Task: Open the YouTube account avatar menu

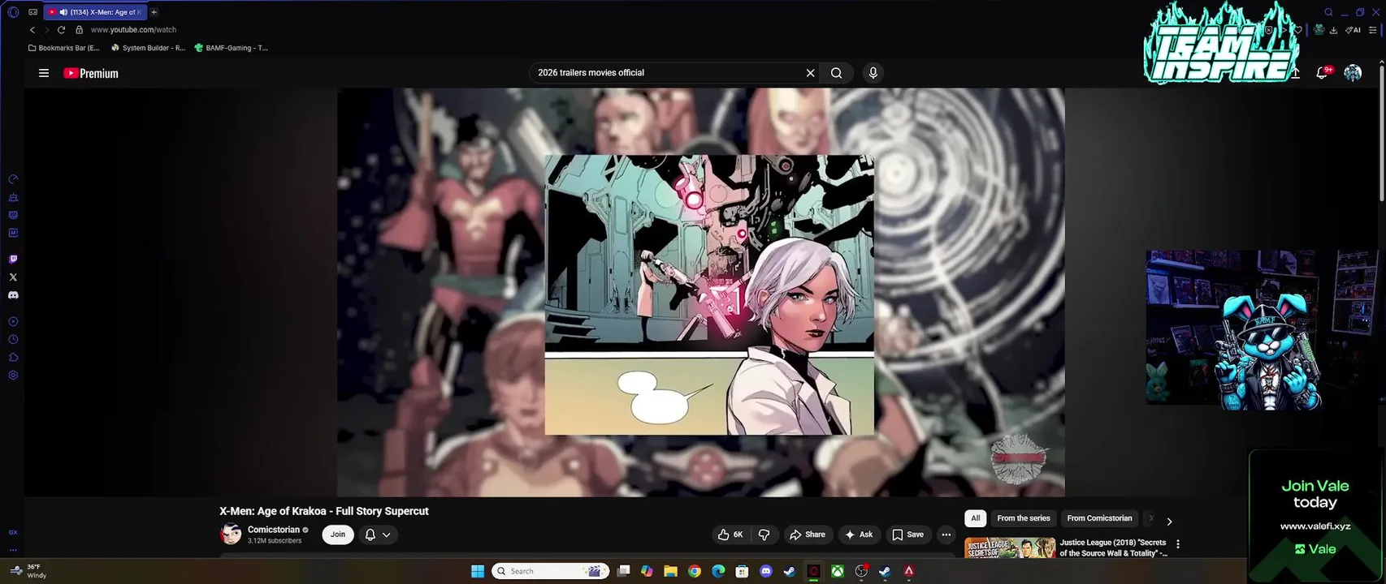Action: 1353,73
